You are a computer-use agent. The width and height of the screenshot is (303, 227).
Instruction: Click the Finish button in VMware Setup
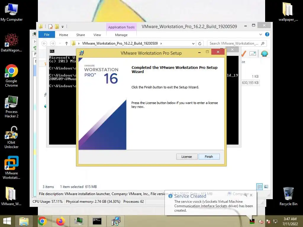coord(209,157)
